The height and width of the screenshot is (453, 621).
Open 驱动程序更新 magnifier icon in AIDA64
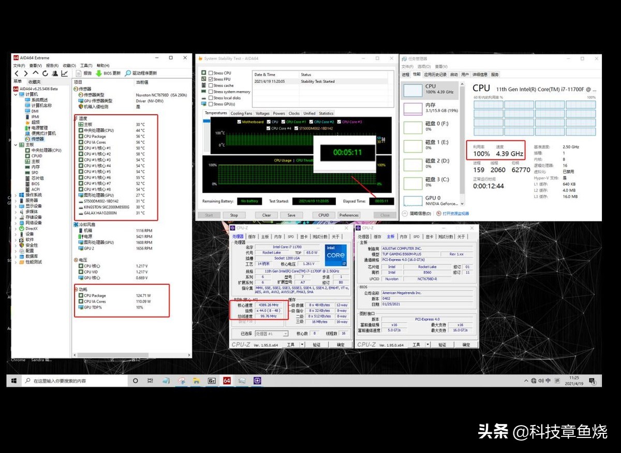point(128,73)
